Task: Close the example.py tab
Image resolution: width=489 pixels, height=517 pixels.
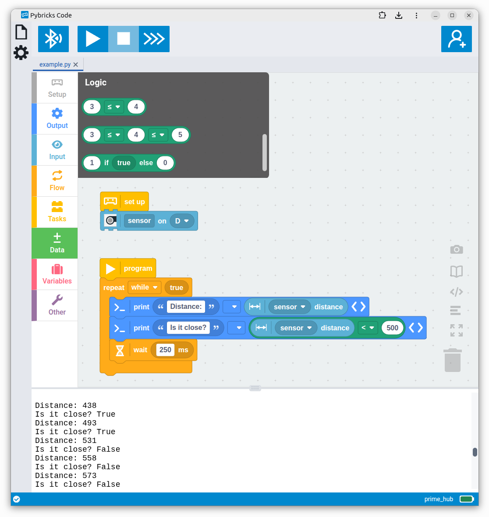Action: (76, 65)
